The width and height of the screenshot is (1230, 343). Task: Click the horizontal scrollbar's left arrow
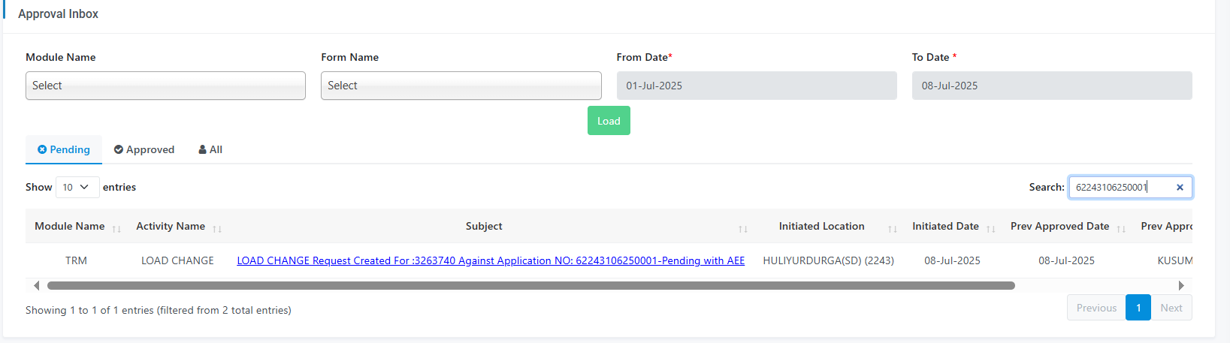click(37, 285)
